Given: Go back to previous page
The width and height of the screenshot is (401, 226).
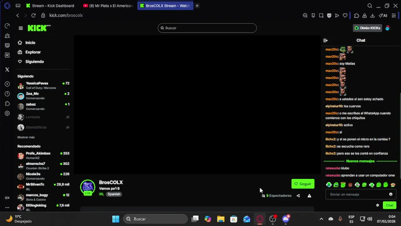Looking at the screenshot, I should (18, 15).
